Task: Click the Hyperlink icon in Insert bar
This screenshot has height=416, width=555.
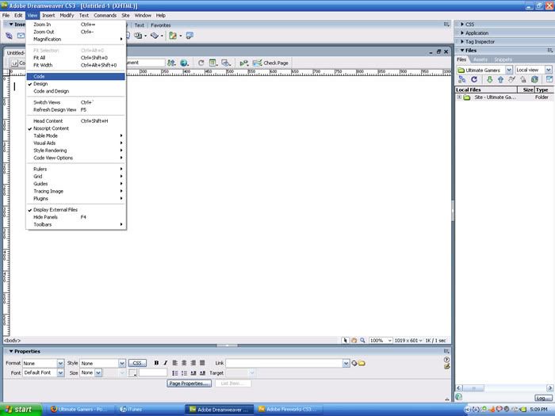Action: 9,36
